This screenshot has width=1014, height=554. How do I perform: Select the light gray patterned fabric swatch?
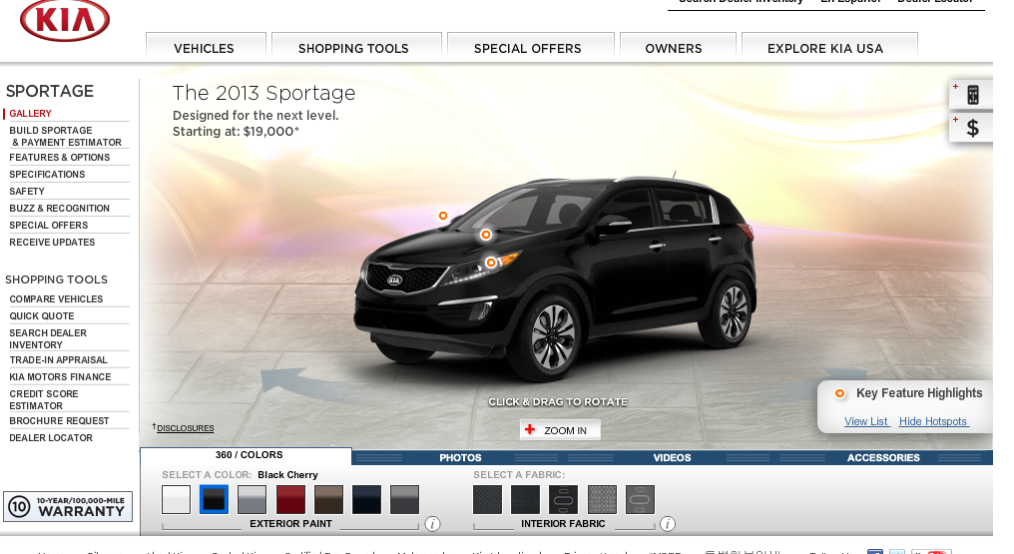(x=602, y=499)
